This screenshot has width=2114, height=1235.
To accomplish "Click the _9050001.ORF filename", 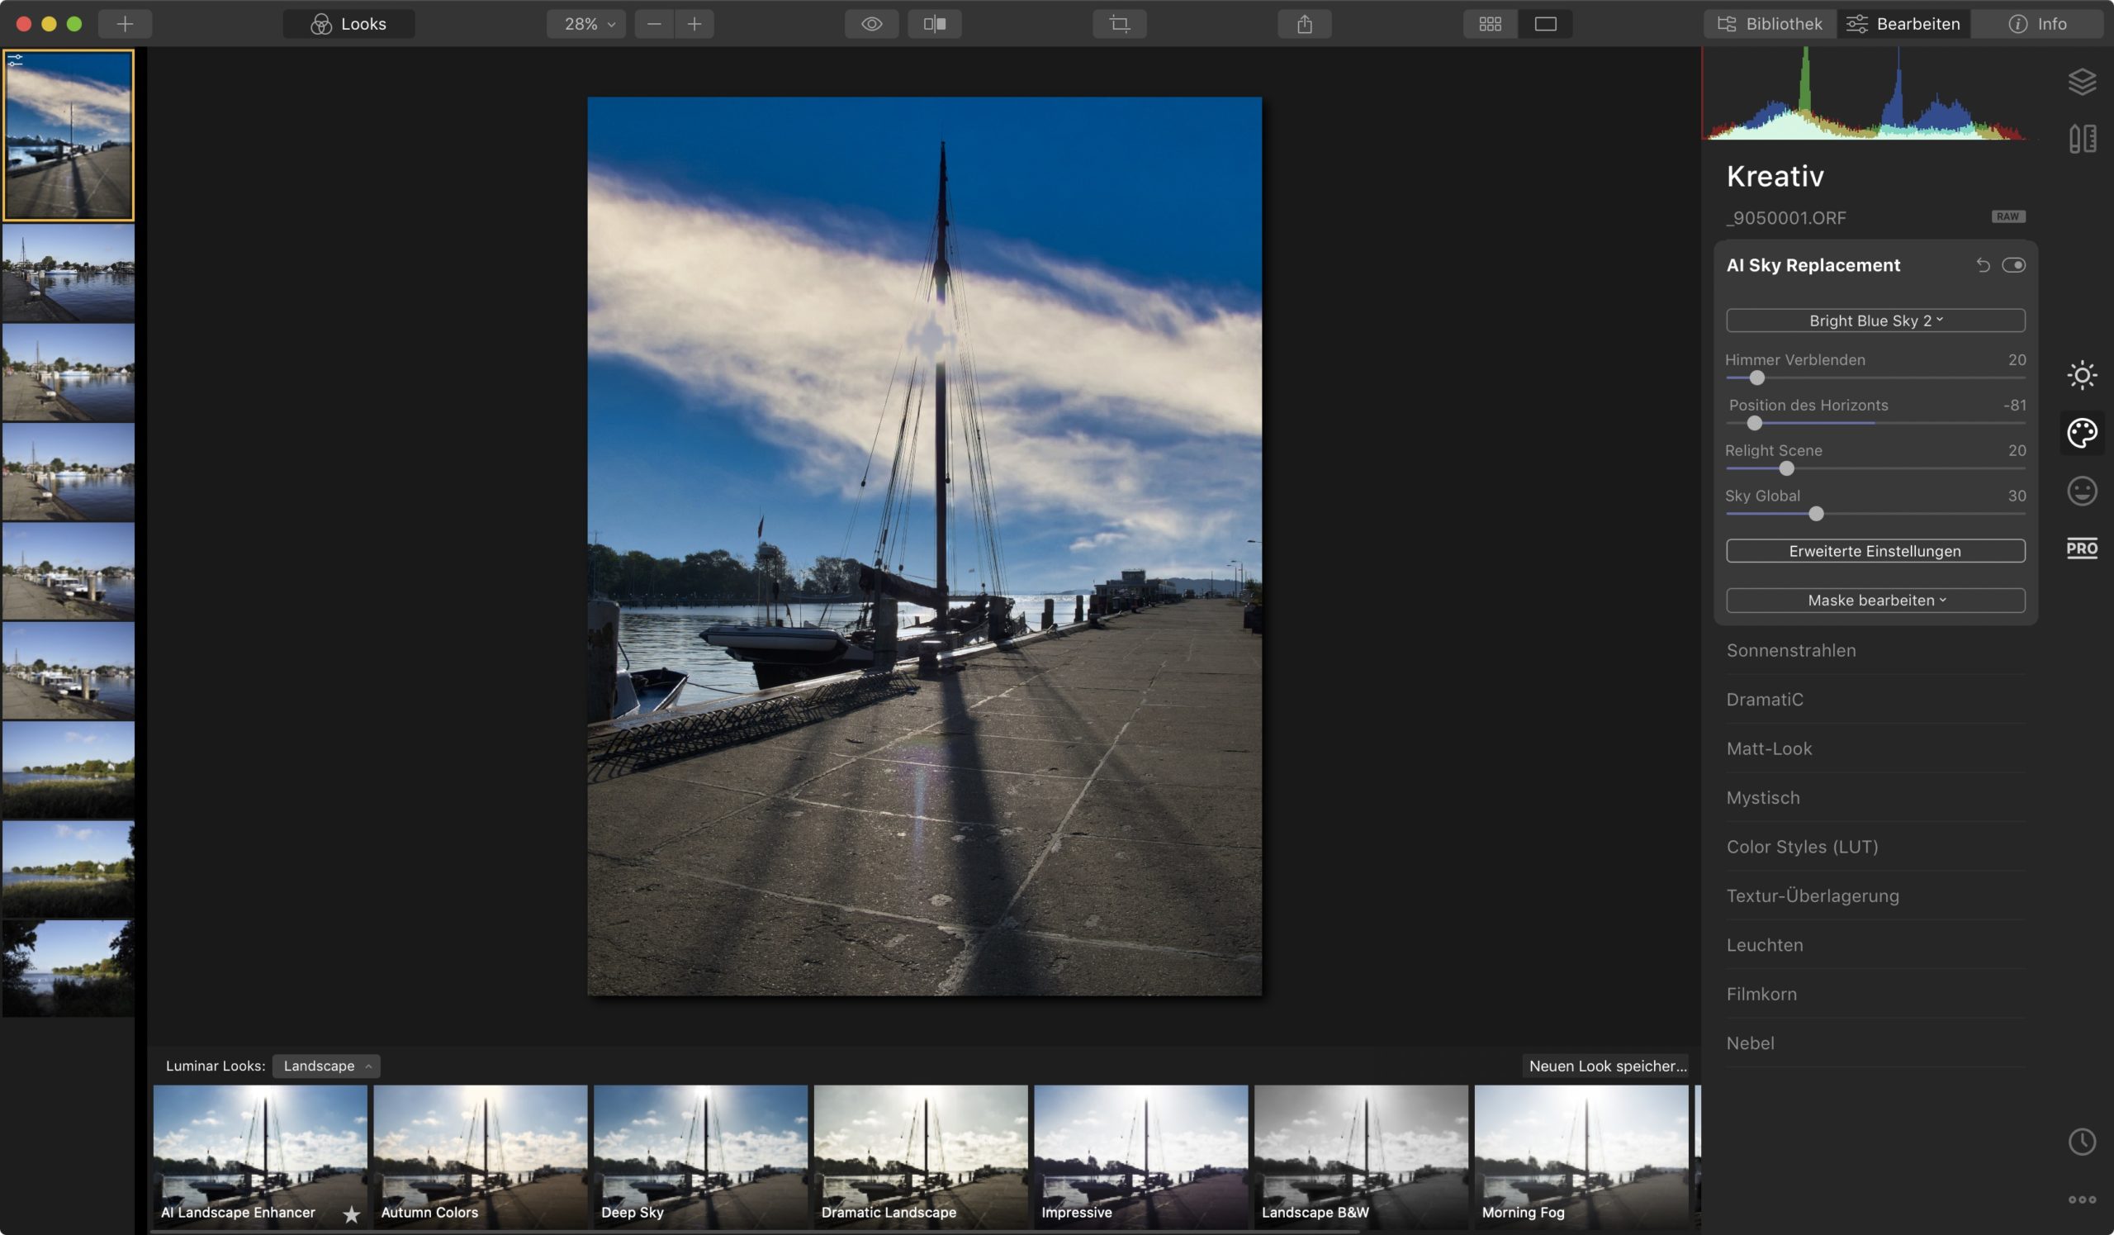I will pos(1785,217).
